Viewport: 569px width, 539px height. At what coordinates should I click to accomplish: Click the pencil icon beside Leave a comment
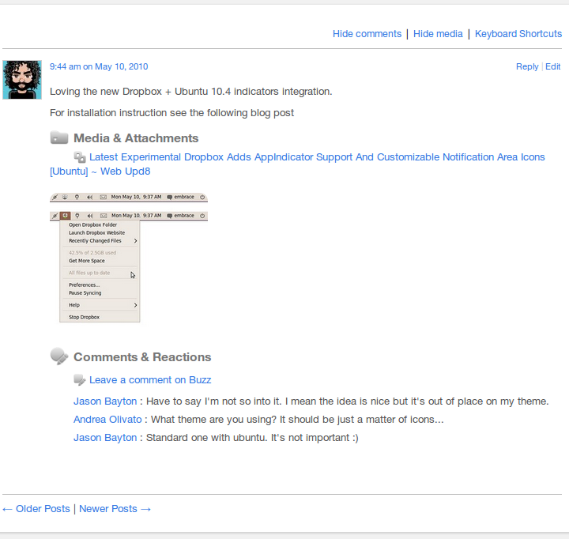(x=80, y=380)
